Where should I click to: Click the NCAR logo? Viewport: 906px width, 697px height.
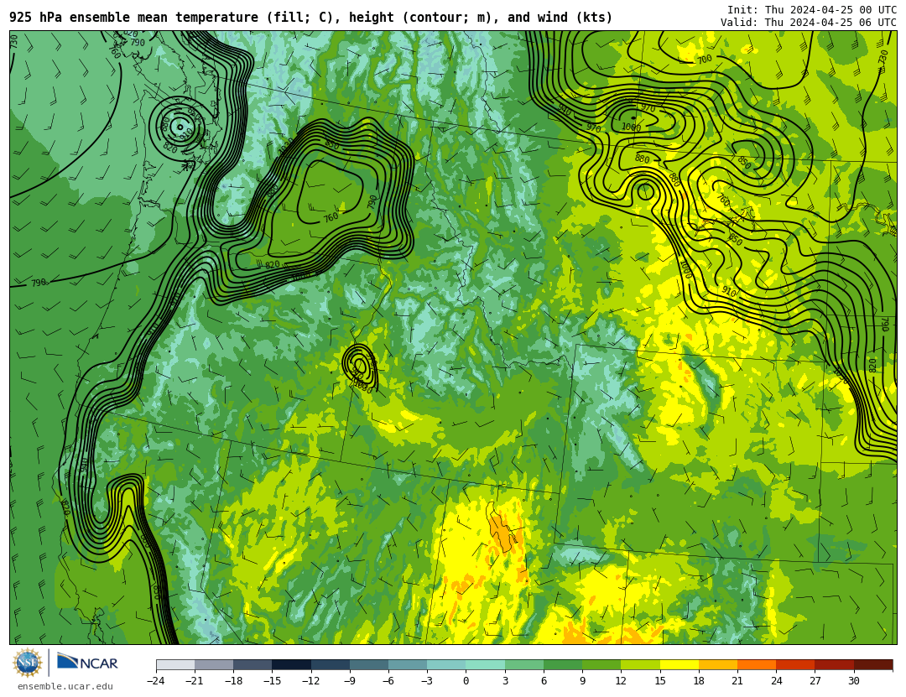coord(87,662)
